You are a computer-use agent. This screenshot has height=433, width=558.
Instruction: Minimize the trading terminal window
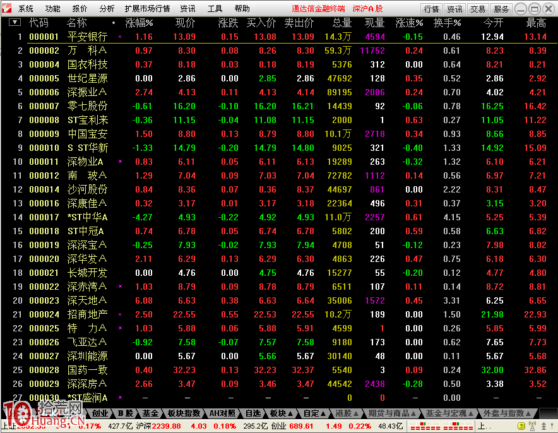521,9
